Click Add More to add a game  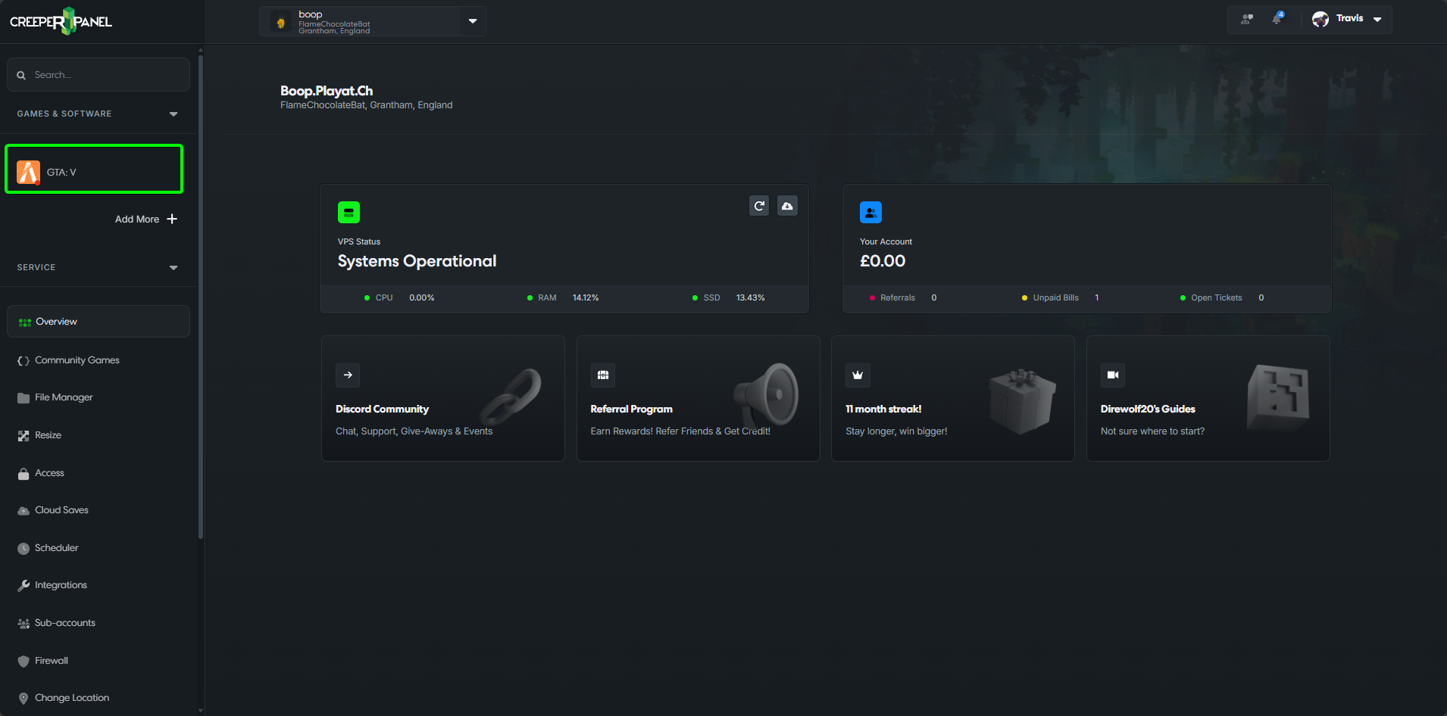coord(145,219)
